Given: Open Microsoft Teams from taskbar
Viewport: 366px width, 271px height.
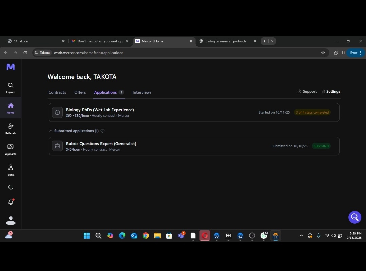Looking at the screenshot, I should click(x=181, y=236).
